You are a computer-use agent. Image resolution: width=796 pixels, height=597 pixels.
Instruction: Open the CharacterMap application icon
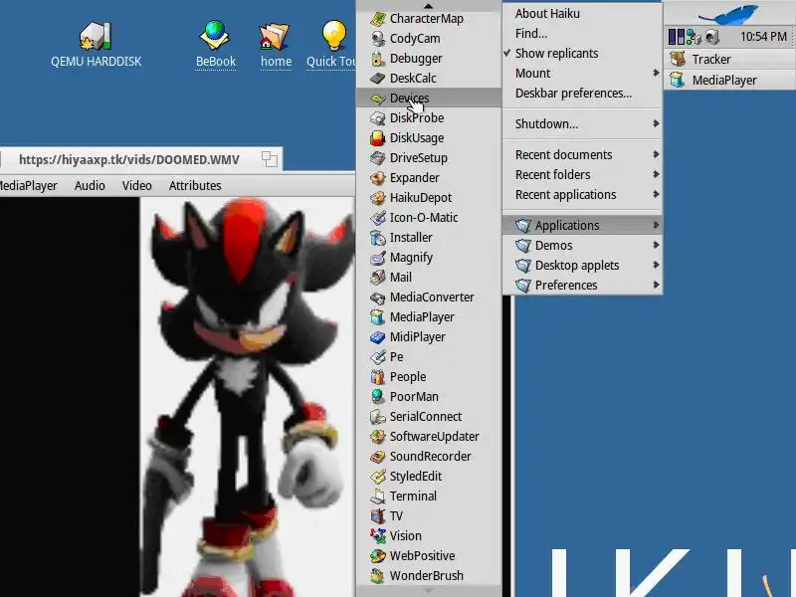[378, 19]
